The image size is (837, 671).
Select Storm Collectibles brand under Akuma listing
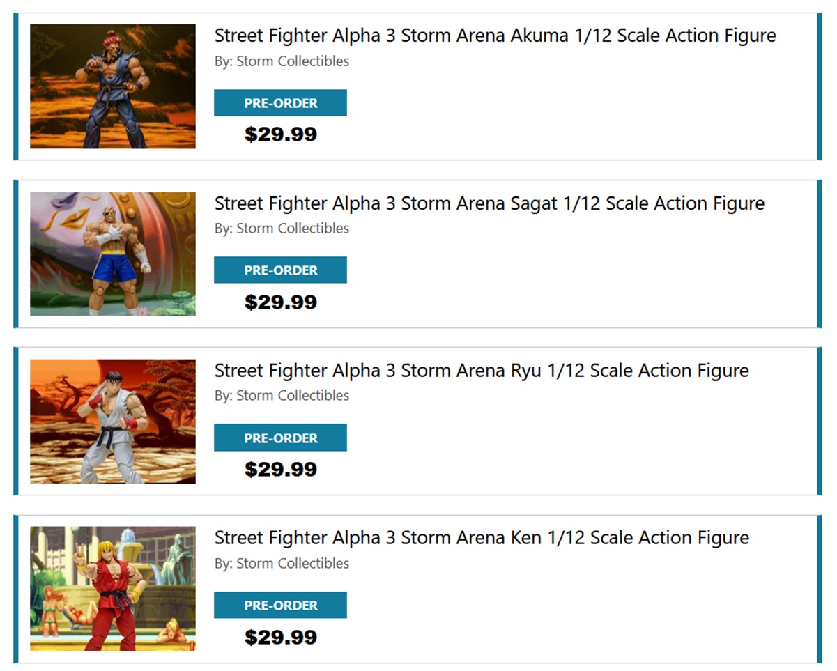point(293,61)
